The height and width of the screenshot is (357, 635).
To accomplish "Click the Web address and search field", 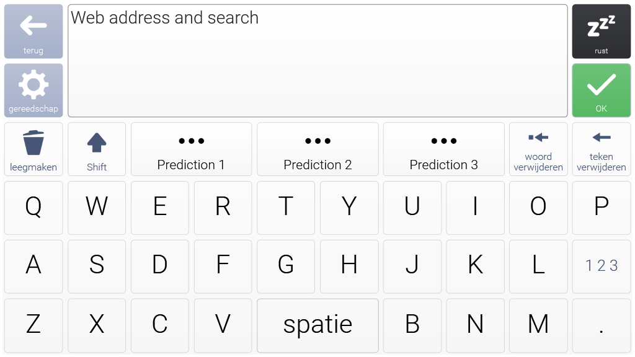I will 318,61.
